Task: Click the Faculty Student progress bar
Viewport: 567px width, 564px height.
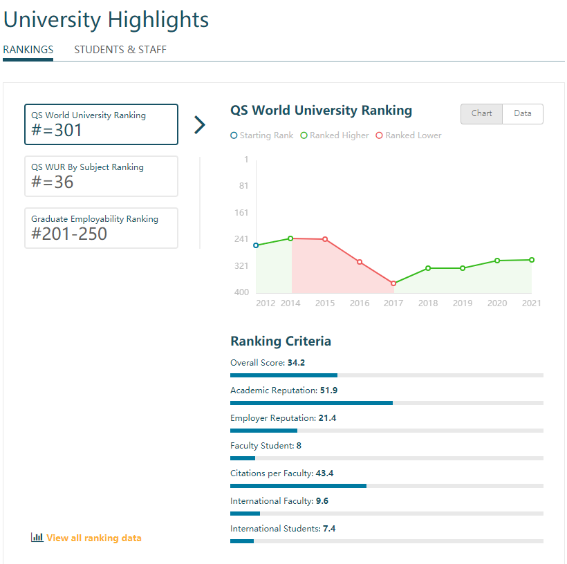Action: pos(387,458)
